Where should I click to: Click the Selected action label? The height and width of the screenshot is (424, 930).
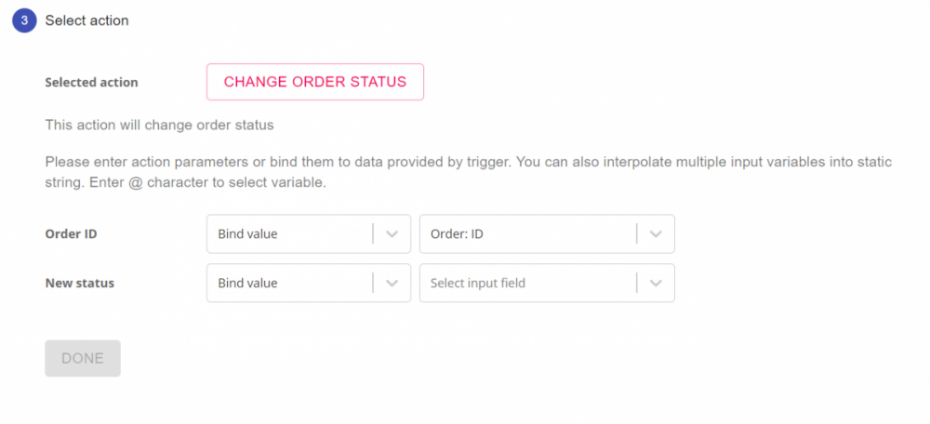click(91, 83)
